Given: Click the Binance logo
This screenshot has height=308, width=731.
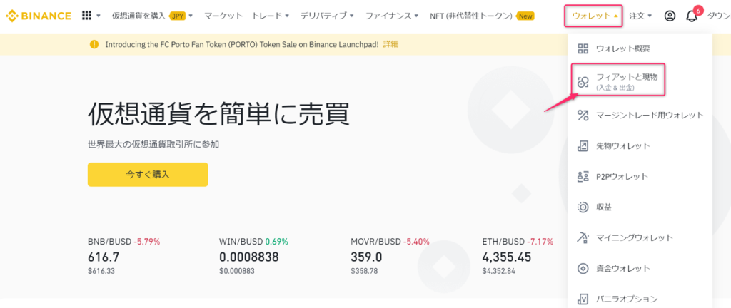Looking at the screenshot, I should point(39,16).
